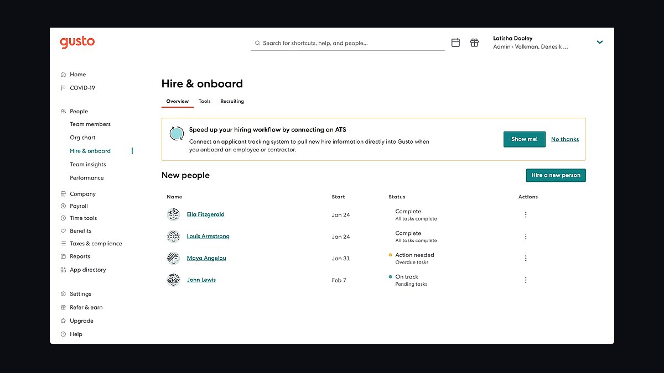
Task: Click the Name column header
Action: (x=174, y=197)
